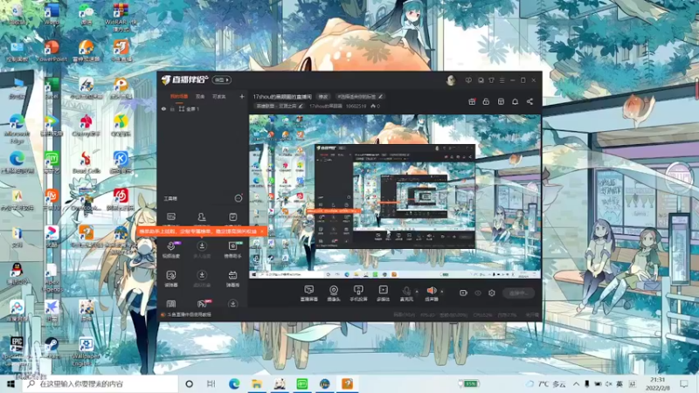This screenshot has height=393, width=699.
Task: Edit the 英雄联盟 game category tag
Action: (280, 106)
